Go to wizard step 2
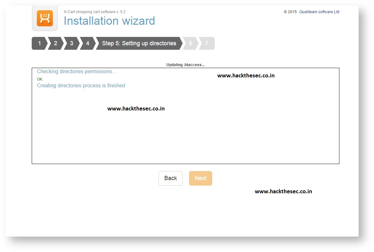 tap(55, 43)
